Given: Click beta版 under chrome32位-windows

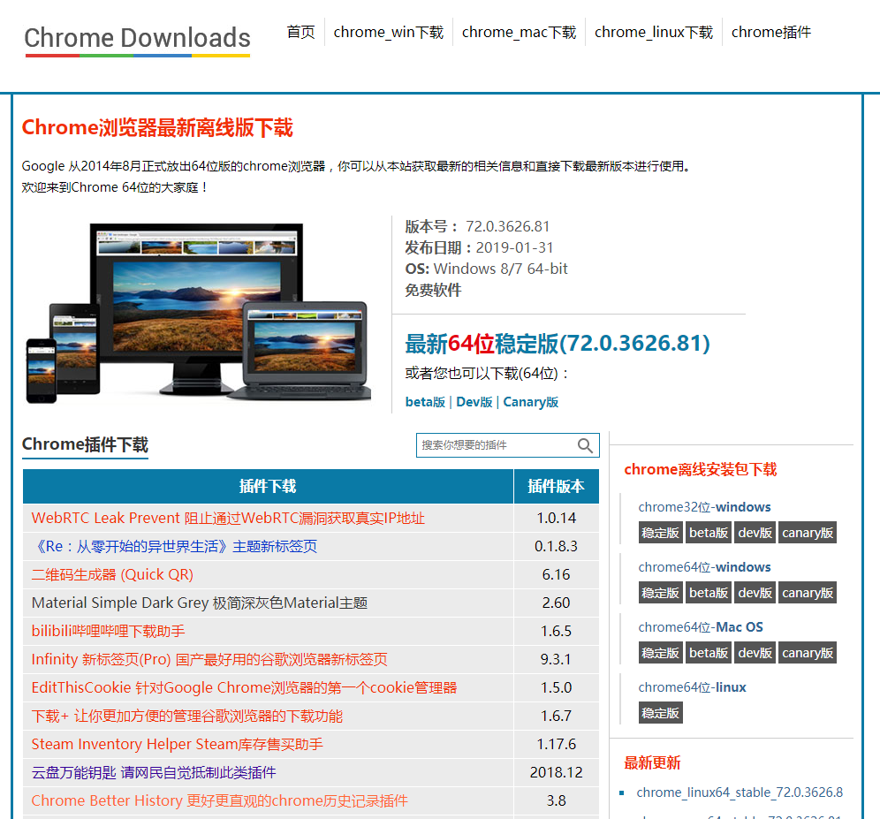Looking at the screenshot, I should pos(709,533).
